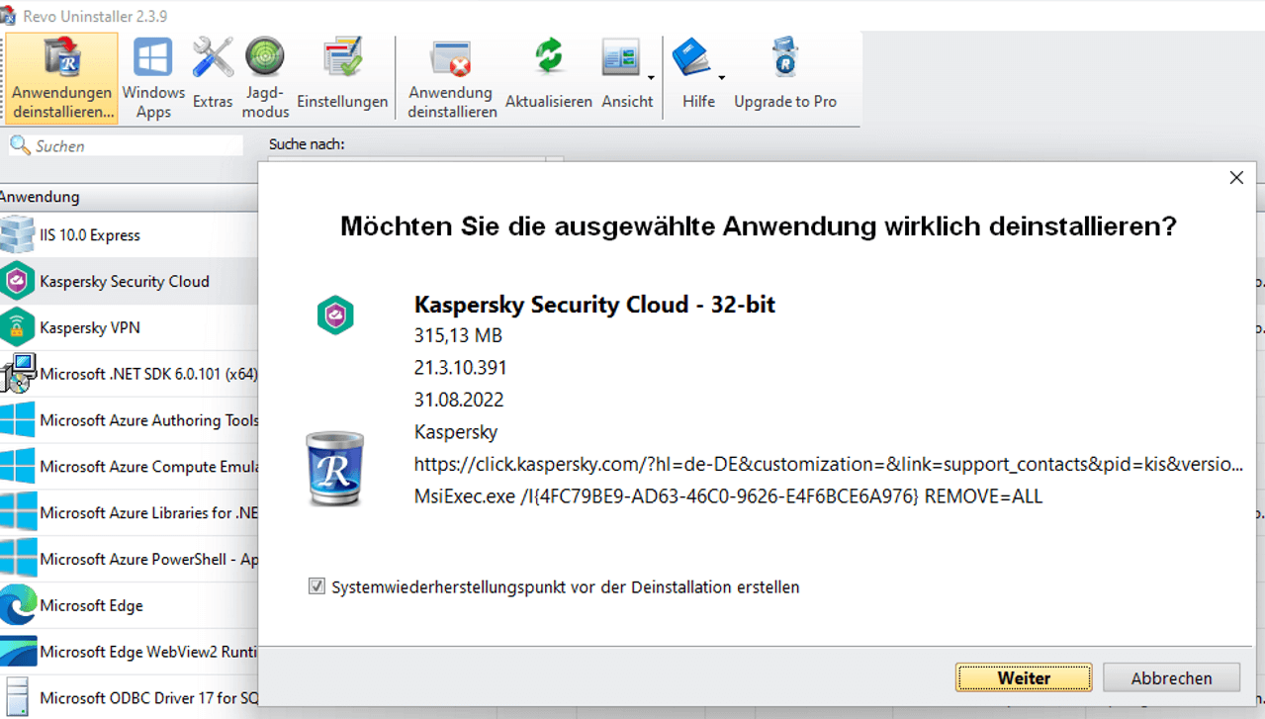Close the uninstall confirmation dialog
1265x719 pixels.
(1235, 178)
